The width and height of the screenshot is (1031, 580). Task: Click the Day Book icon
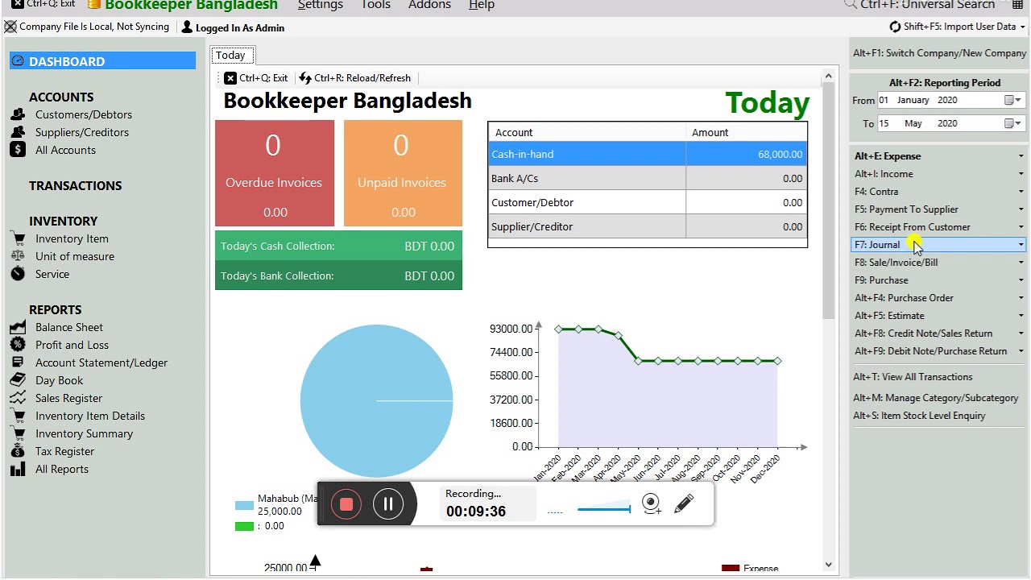18,380
